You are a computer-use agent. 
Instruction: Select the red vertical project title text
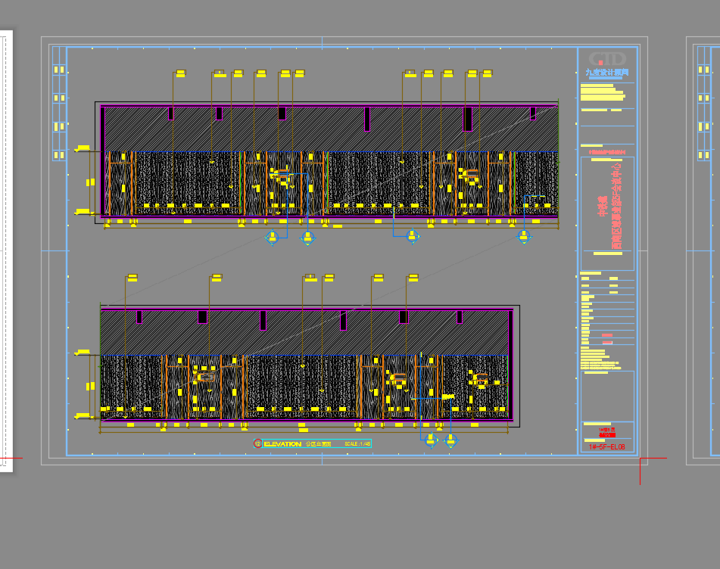tap(609, 207)
